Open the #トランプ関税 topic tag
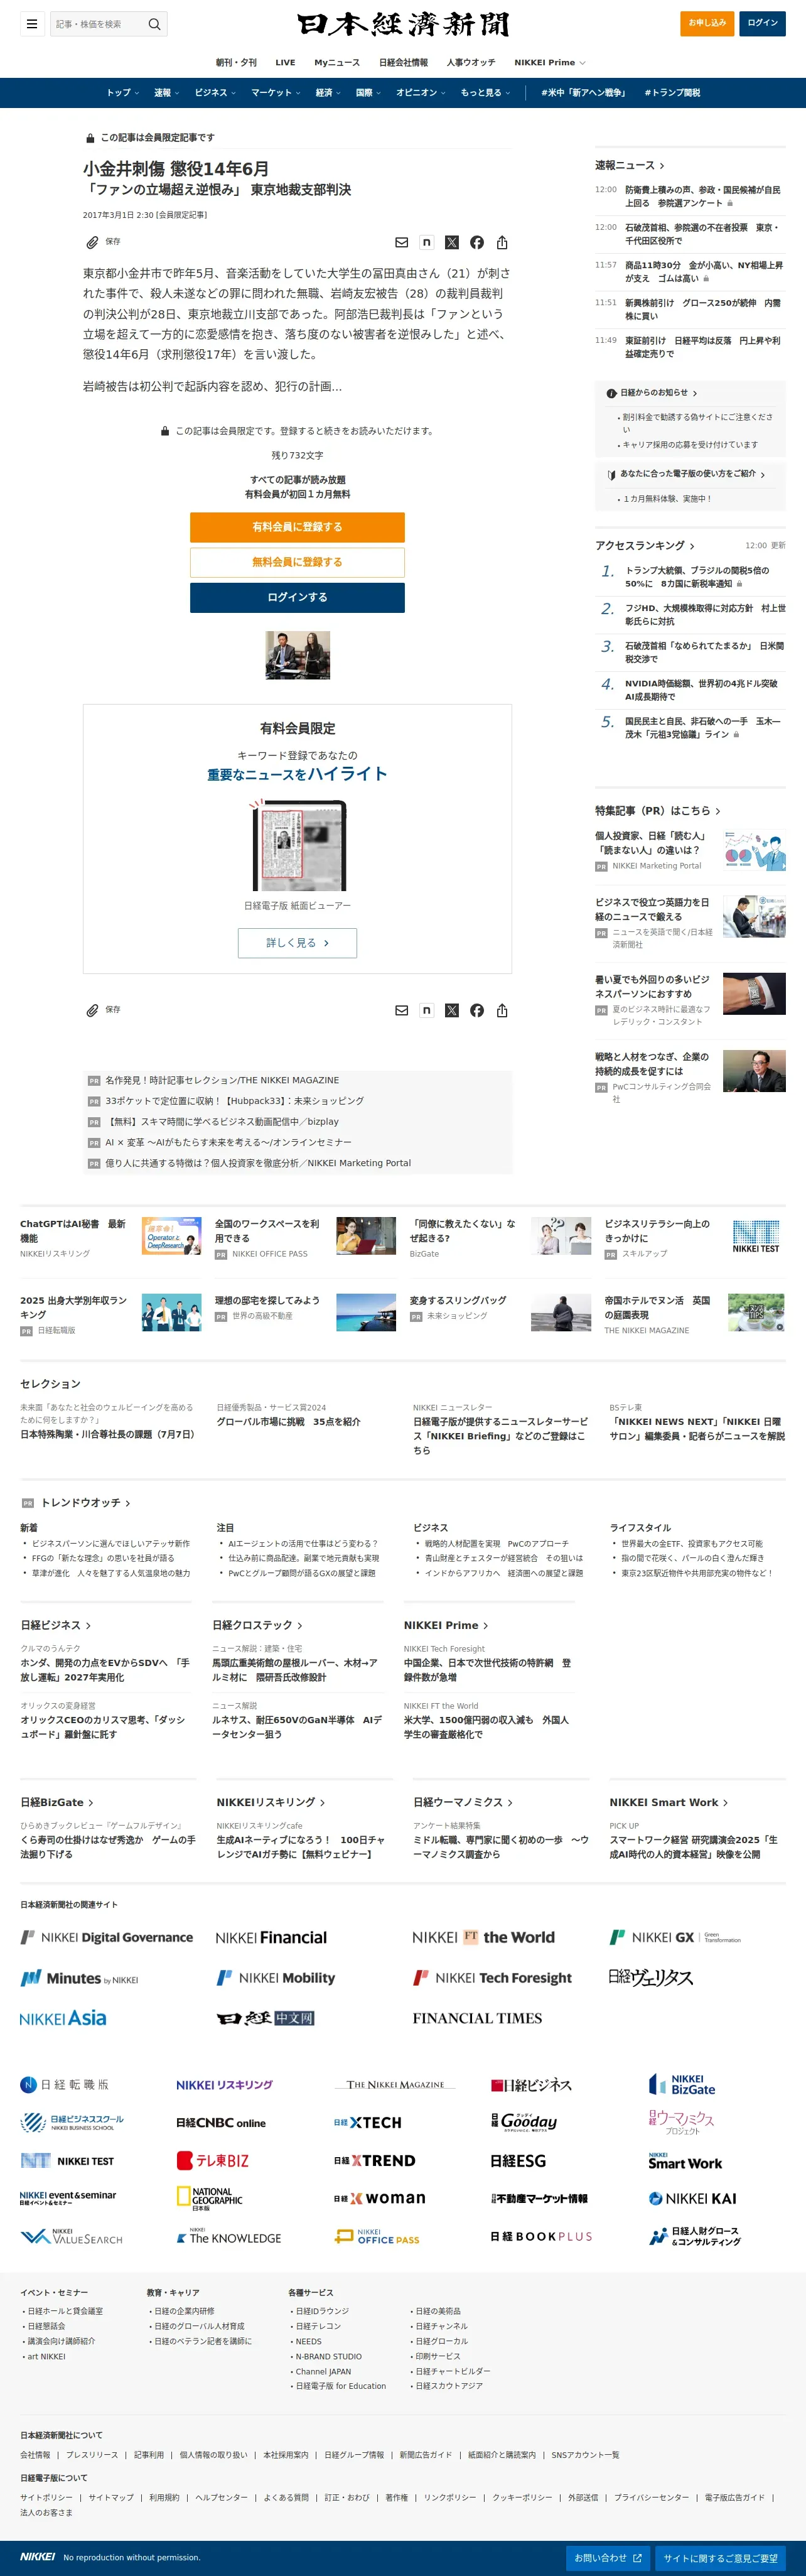This screenshot has height=2576, width=806. [x=672, y=93]
